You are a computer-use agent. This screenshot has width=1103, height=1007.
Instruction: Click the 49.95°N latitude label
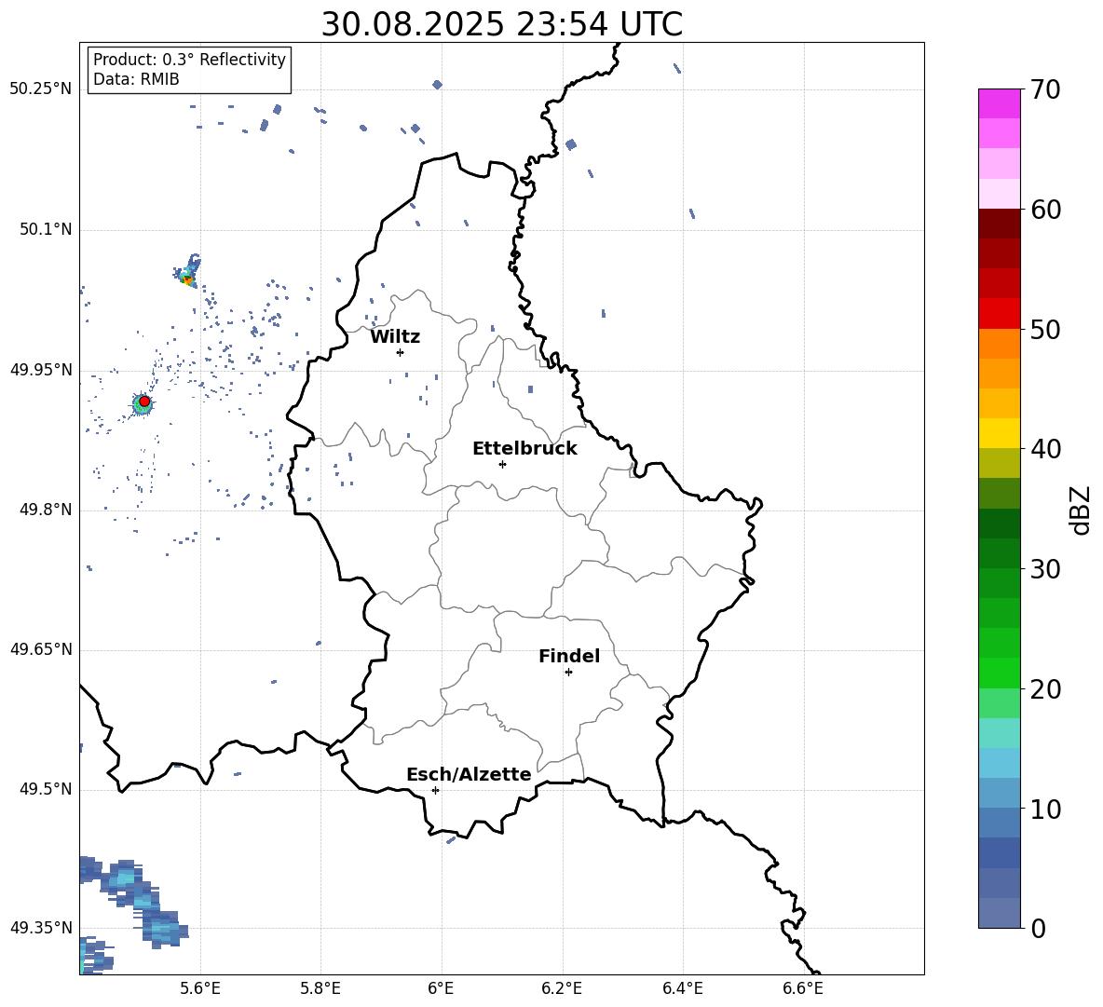tap(41, 370)
